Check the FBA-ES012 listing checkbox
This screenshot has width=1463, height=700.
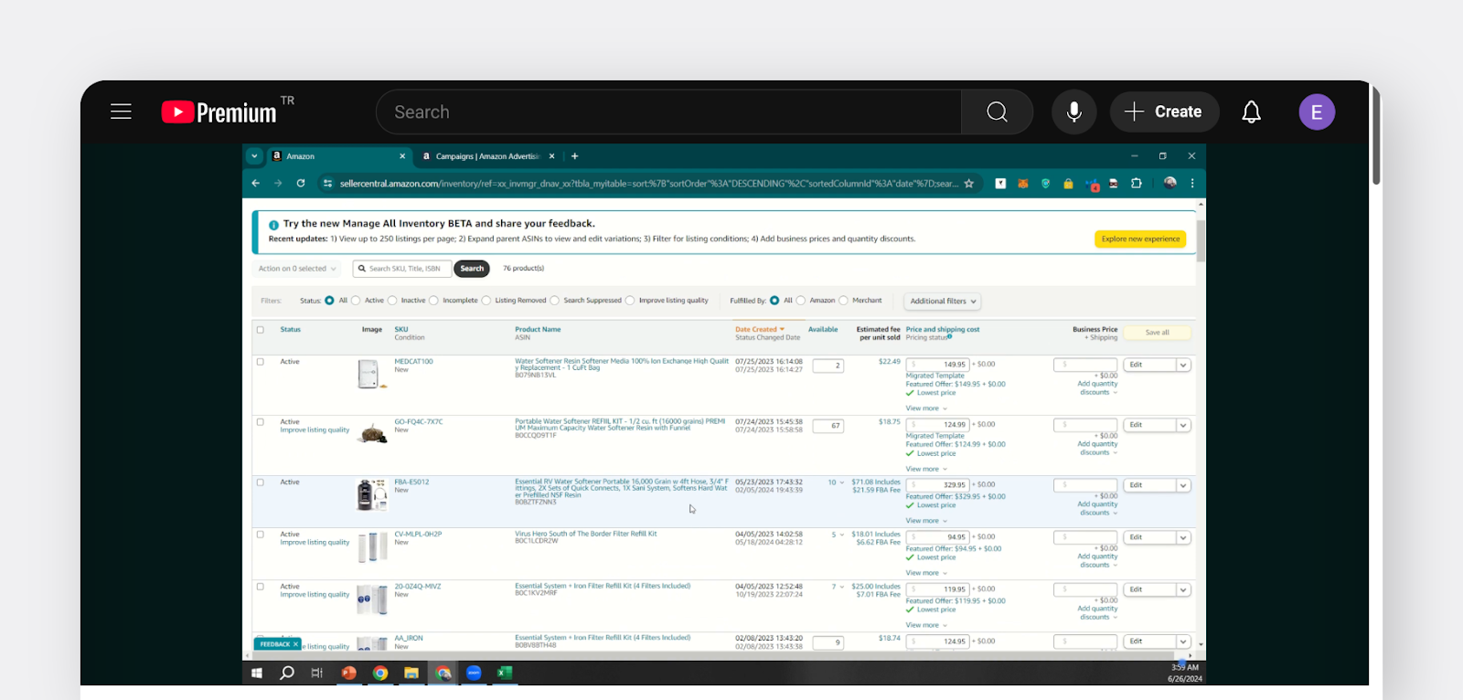261,483
